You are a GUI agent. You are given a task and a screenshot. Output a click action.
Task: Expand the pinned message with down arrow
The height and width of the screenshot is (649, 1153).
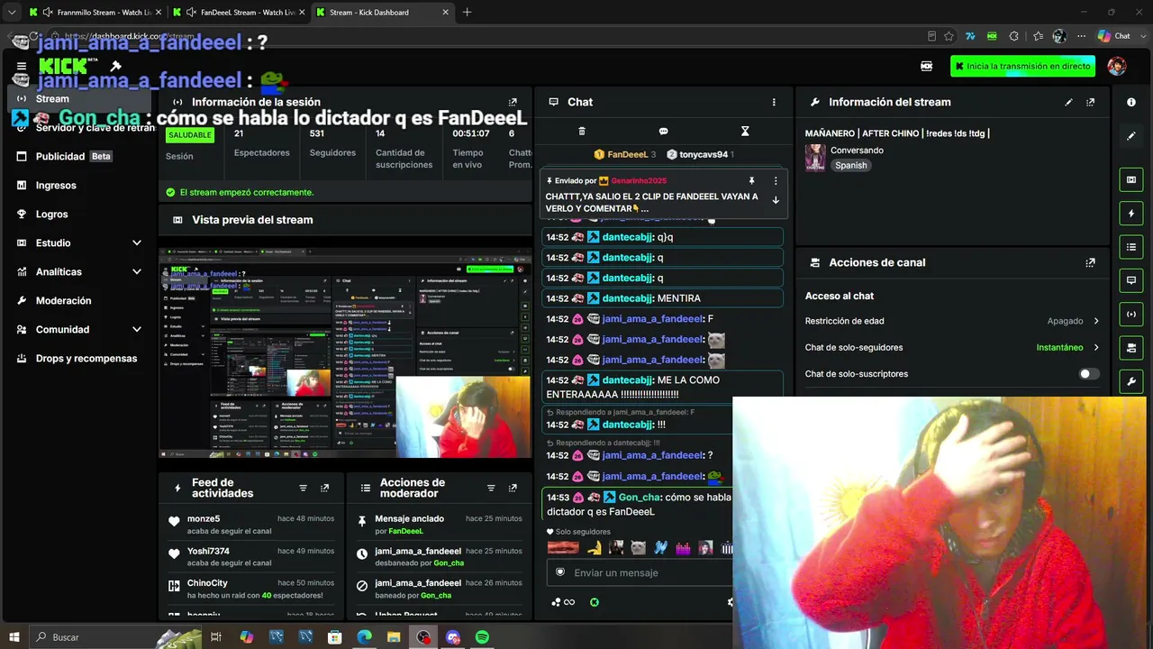776,200
